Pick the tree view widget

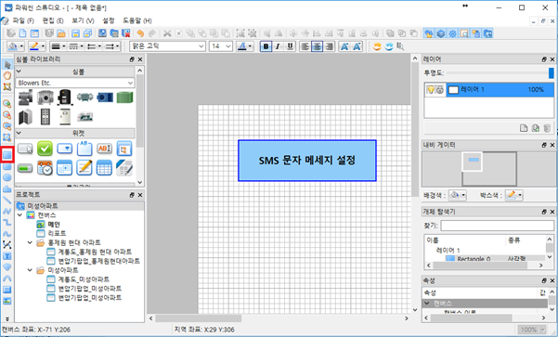click(124, 149)
